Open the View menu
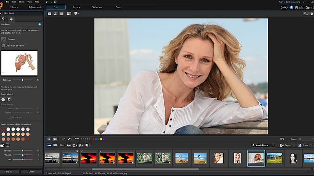This screenshot has width=314, height=176. coord(29,2)
